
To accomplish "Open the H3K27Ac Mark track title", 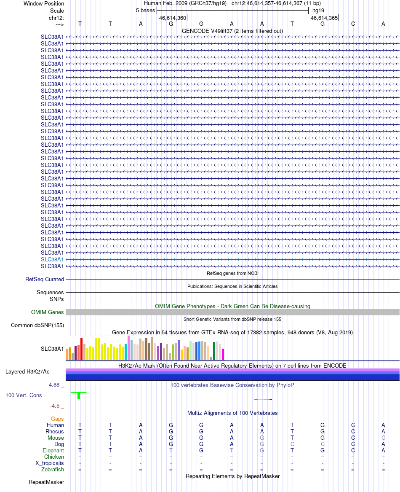I will [232, 366].
